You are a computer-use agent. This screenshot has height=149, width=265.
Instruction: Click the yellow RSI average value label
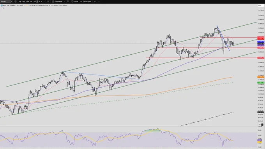tap(260, 142)
